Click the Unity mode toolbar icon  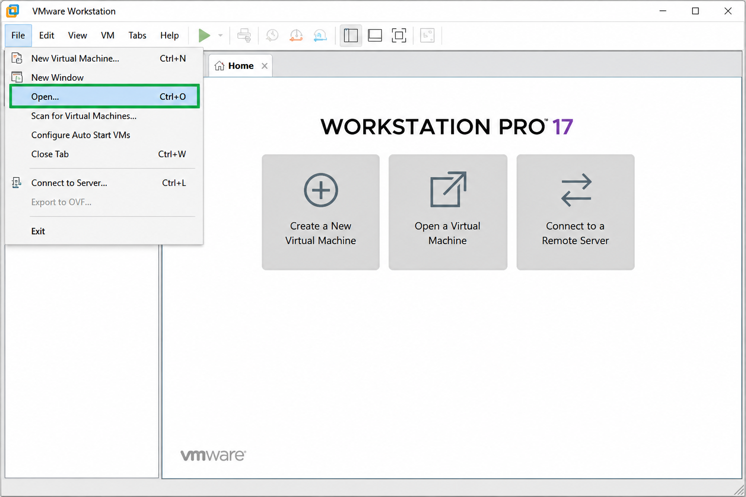pyautogui.click(x=427, y=35)
